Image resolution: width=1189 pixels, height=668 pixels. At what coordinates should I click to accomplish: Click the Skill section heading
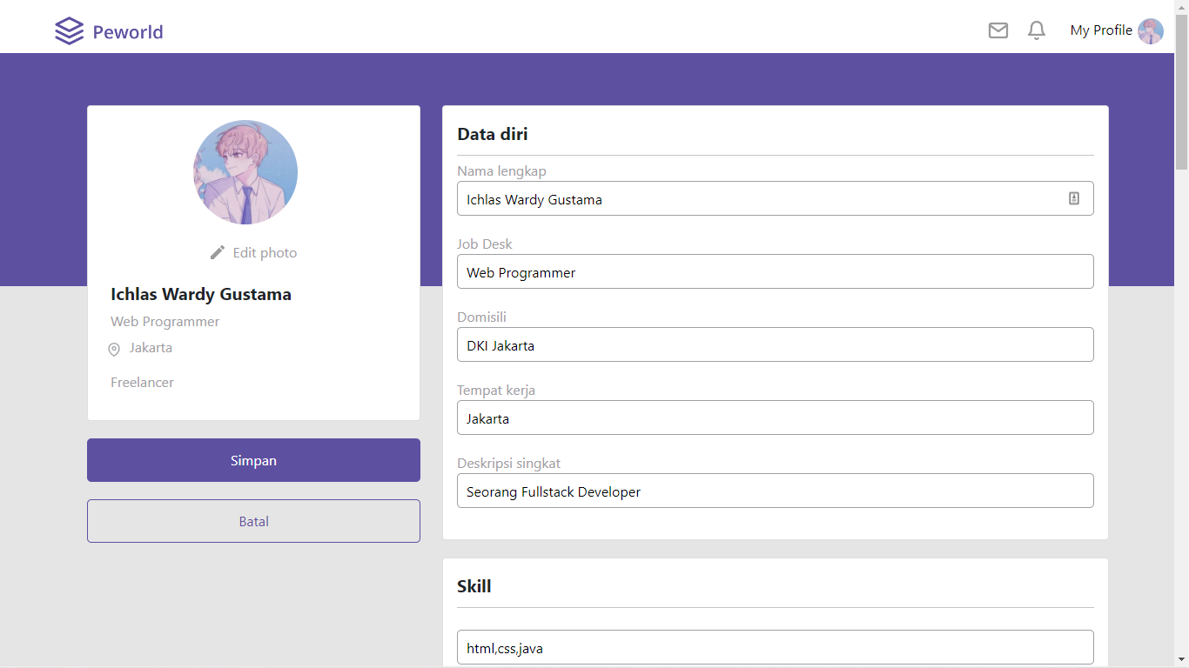click(x=474, y=586)
